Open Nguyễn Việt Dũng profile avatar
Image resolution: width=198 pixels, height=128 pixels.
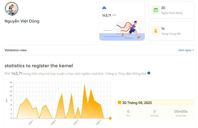(x=12, y=9)
